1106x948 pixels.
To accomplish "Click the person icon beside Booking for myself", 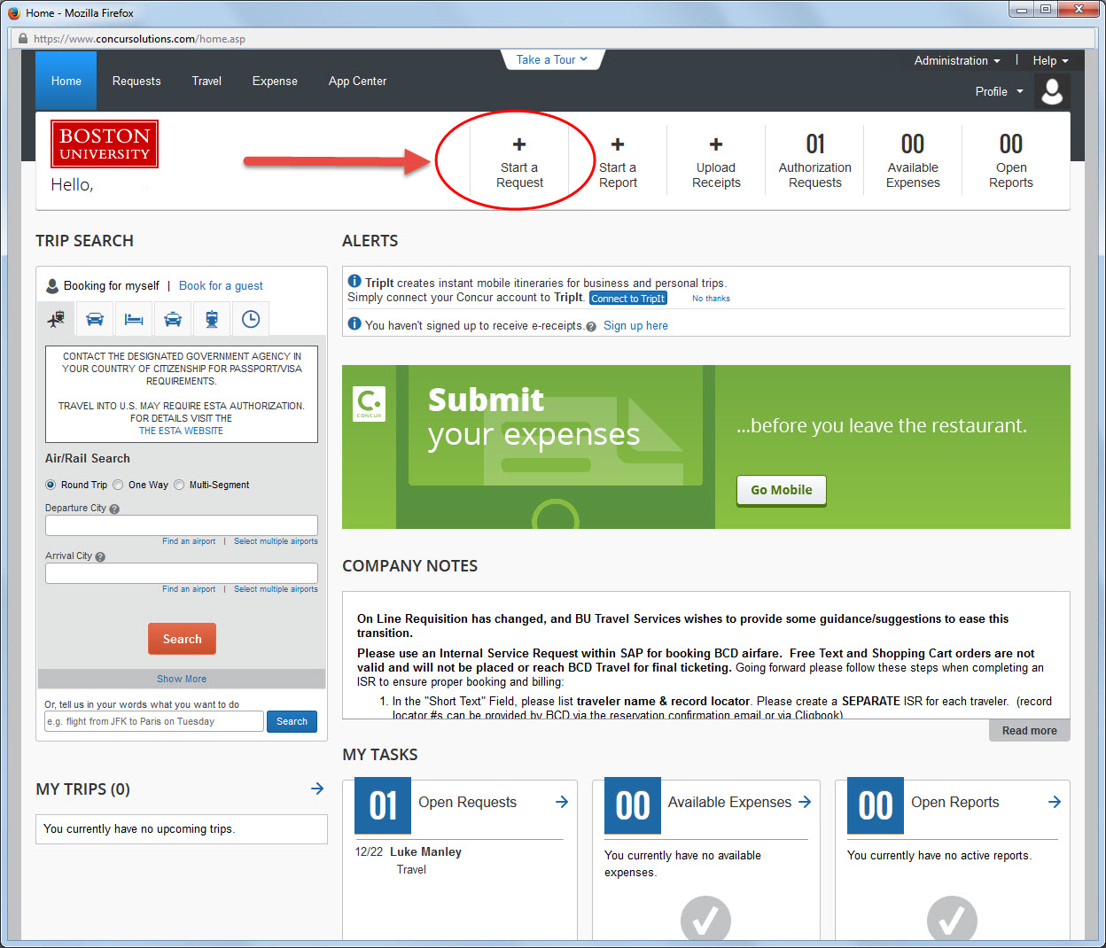I will (52, 285).
